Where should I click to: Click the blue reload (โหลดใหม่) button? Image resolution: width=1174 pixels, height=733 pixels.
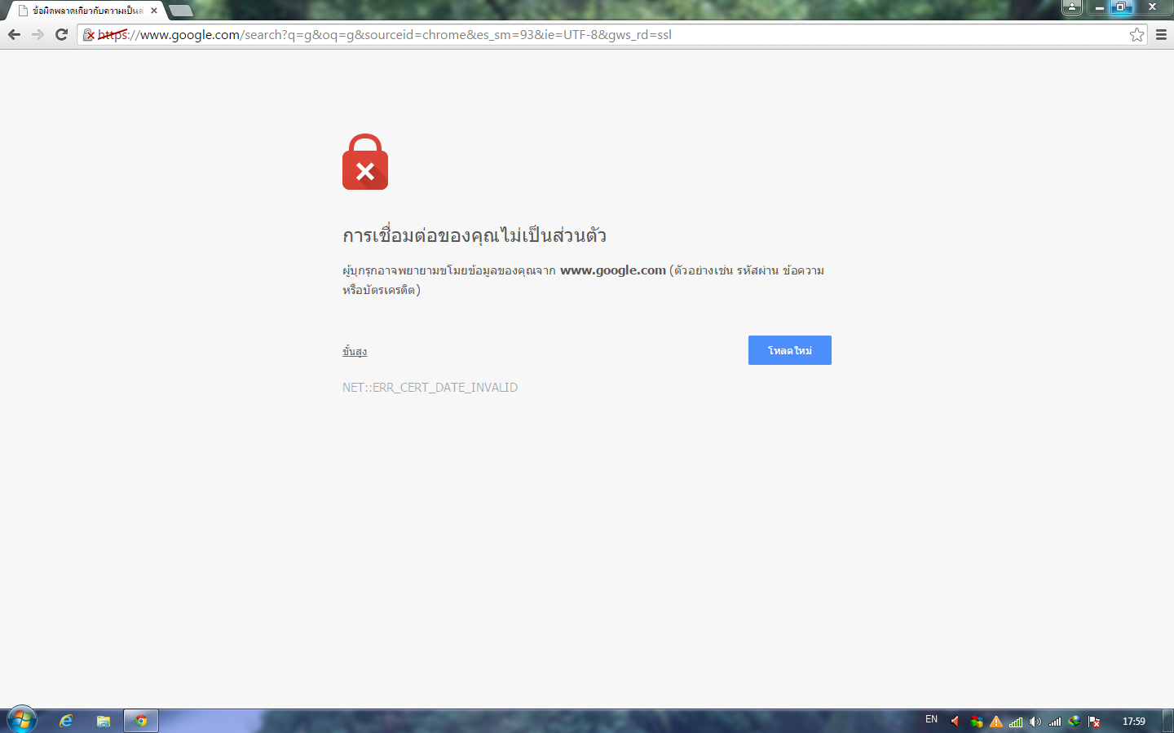point(790,350)
